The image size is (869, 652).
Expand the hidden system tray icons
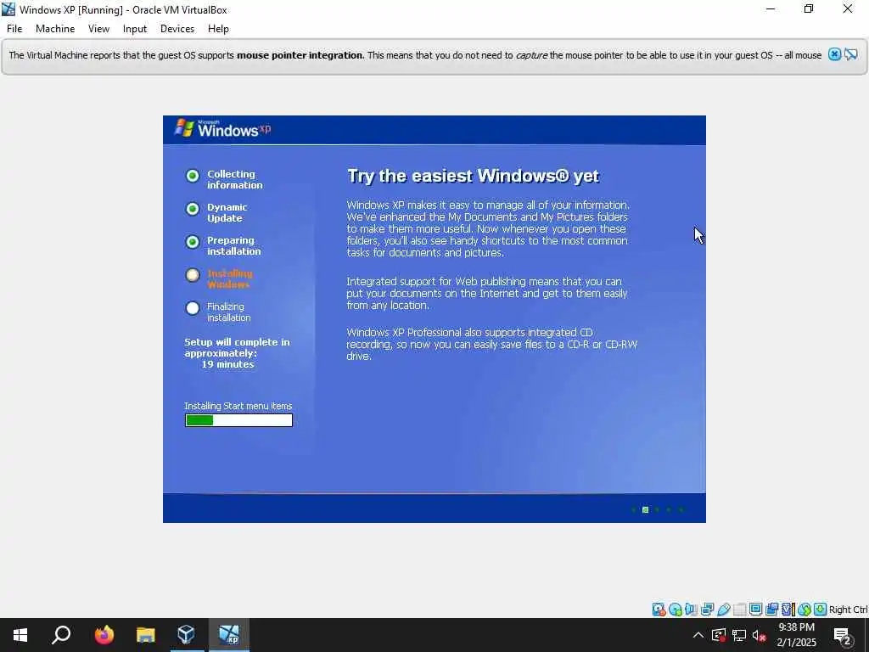pyautogui.click(x=698, y=635)
